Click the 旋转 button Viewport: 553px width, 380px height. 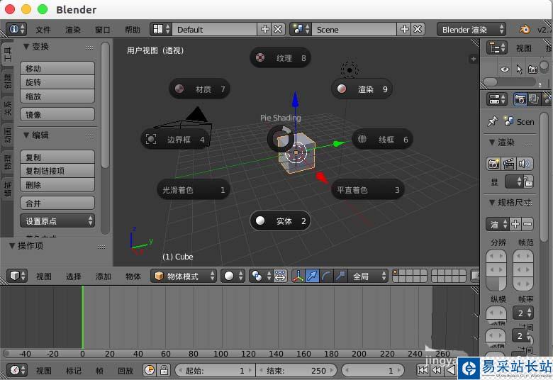tap(57, 82)
